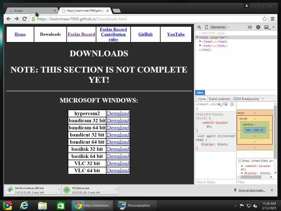Open DevTools settings gear
The width and height of the screenshot is (281, 211).
click(258, 27)
